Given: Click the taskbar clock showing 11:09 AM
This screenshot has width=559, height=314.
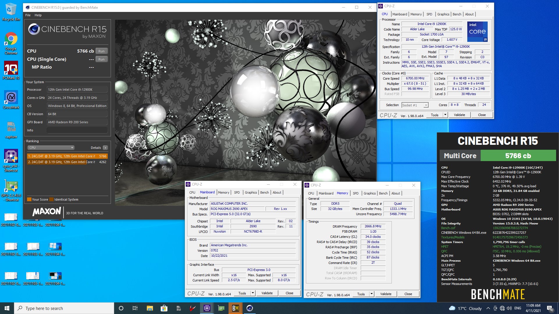Looking at the screenshot, I should (x=533, y=308).
